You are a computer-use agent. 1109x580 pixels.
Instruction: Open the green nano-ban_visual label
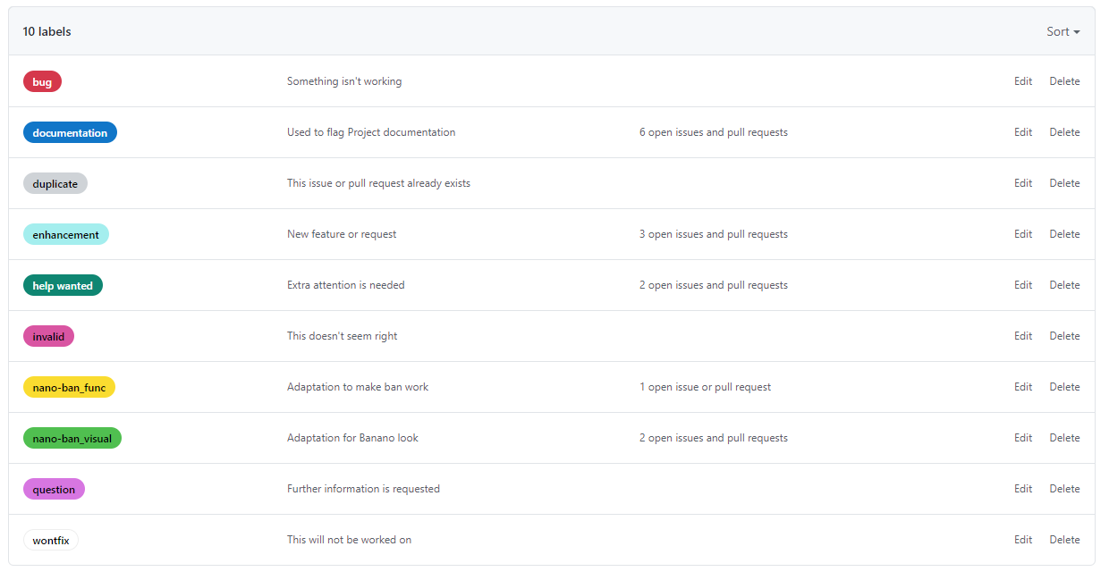72,439
